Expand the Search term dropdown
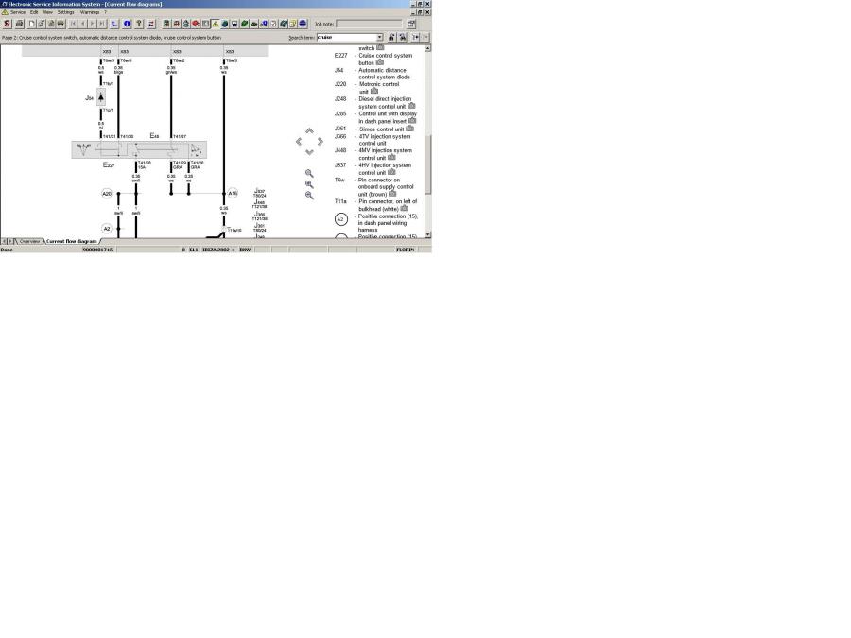Screen dimensions: 851x638 tap(380, 38)
